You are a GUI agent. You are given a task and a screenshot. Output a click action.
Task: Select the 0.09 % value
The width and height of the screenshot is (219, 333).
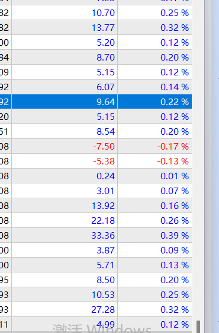tap(175, 250)
